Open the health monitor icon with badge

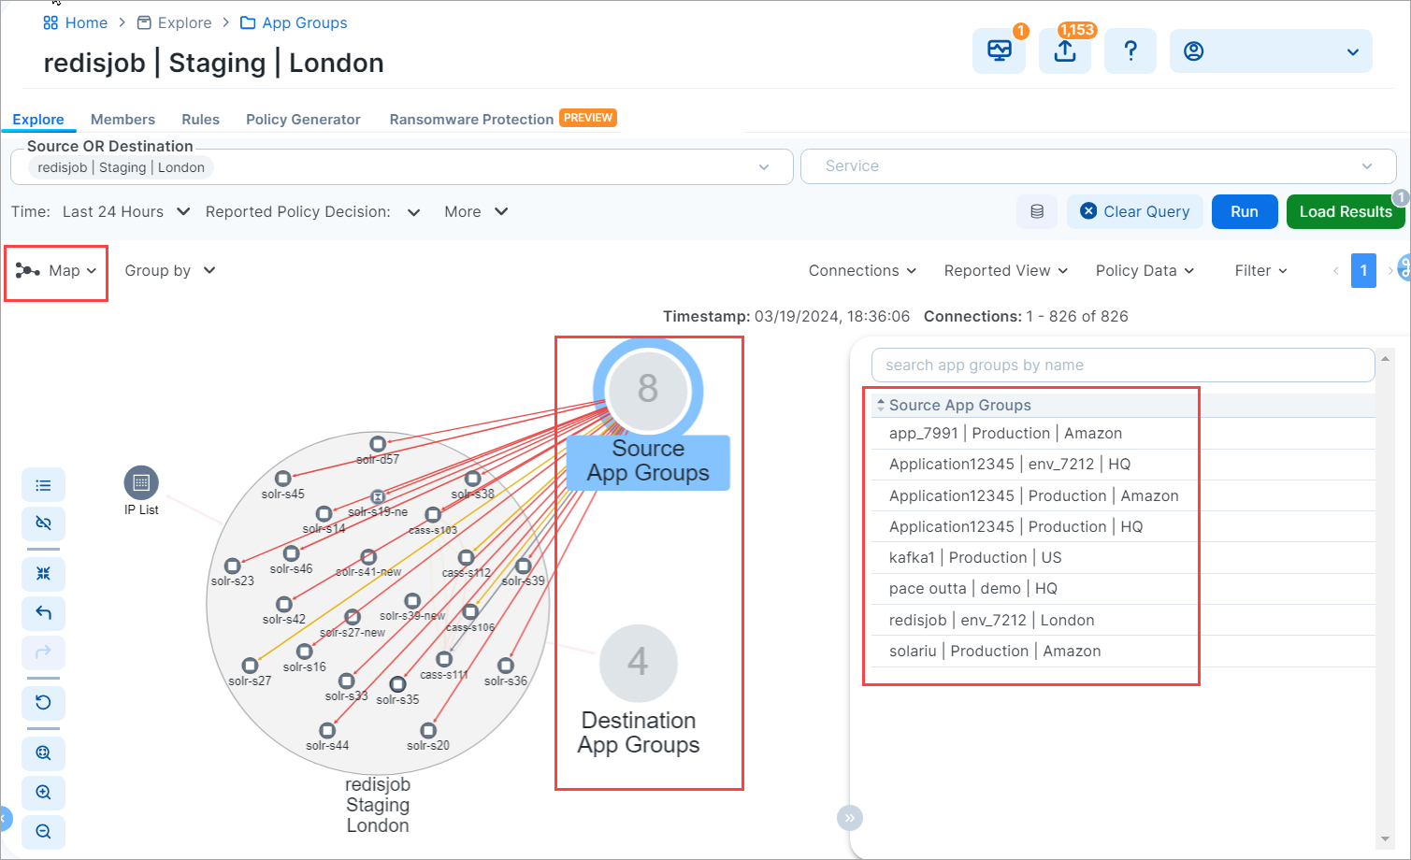tap(999, 51)
